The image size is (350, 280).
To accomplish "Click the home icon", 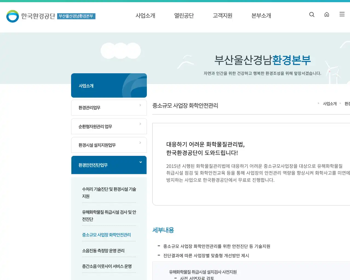I will (x=327, y=14).
